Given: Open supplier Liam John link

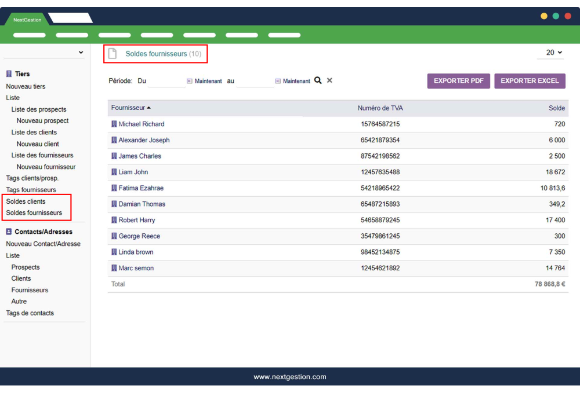Looking at the screenshot, I should [x=133, y=172].
